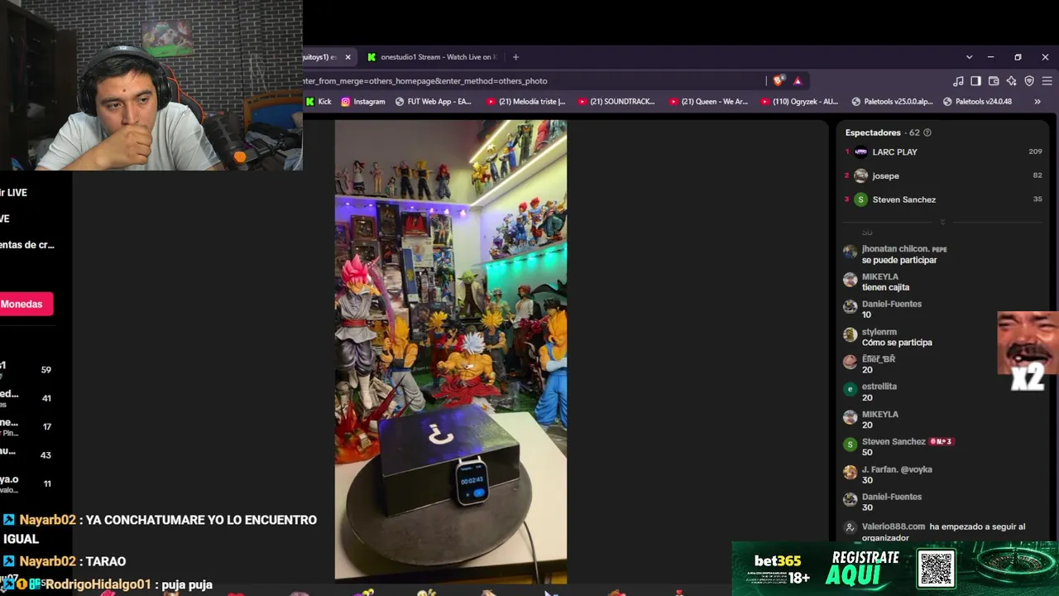The height and width of the screenshot is (596, 1059).
Task: Click the 'tienen cajita' chat message
Action: point(885,287)
